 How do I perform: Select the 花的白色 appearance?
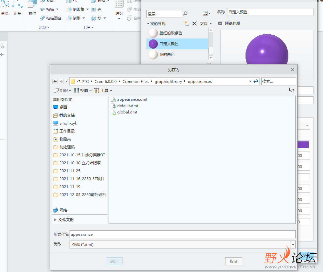pos(177,55)
